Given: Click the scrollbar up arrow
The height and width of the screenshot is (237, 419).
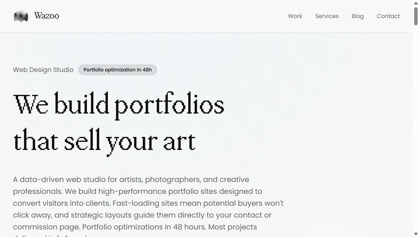Looking at the screenshot, I should pyautogui.click(x=416, y=3).
